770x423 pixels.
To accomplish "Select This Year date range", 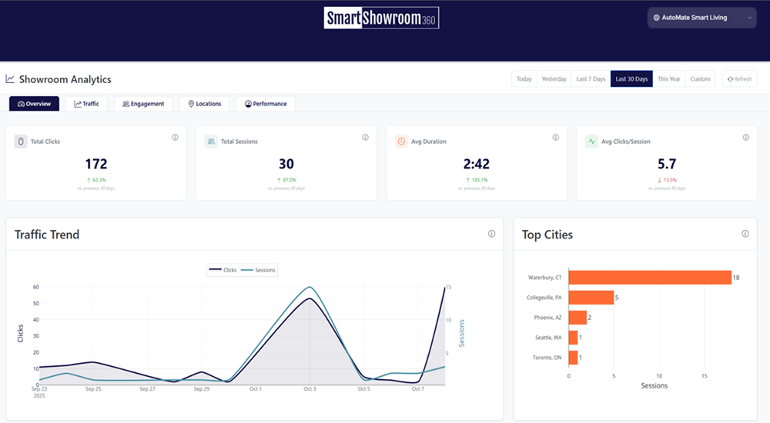I will (x=668, y=79).
